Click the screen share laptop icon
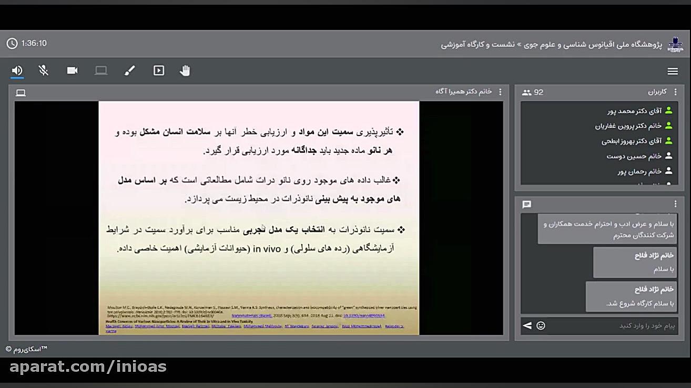This screenshot has height=388, width=691. point(101,71)
